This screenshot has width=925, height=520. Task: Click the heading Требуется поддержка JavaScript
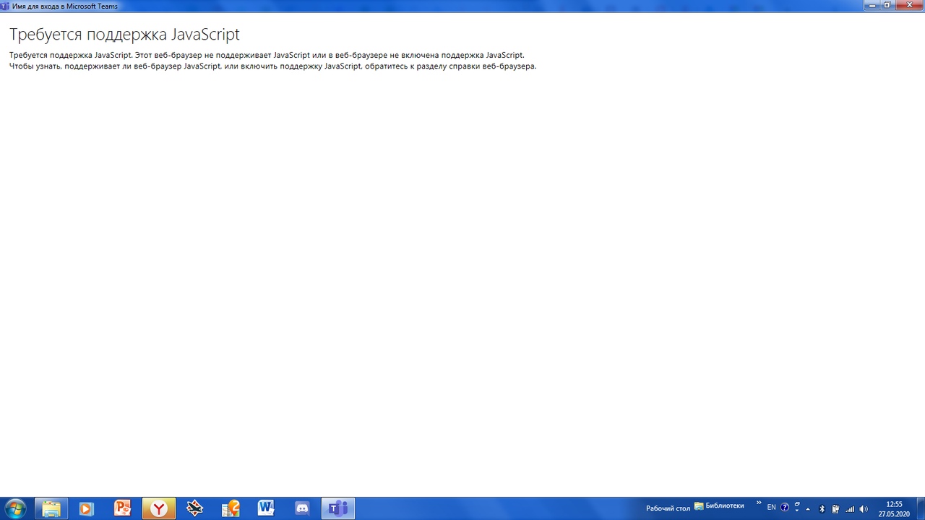click(124, 34)
